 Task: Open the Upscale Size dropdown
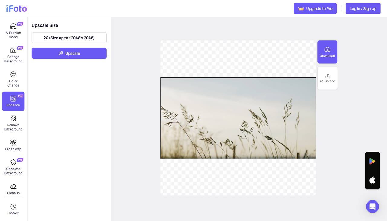[x=69, y=38]
